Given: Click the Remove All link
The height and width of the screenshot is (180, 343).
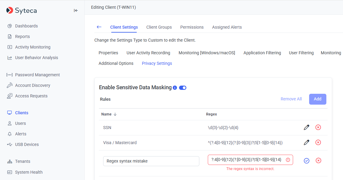Looking at the screenshot, I should point(291,99).
